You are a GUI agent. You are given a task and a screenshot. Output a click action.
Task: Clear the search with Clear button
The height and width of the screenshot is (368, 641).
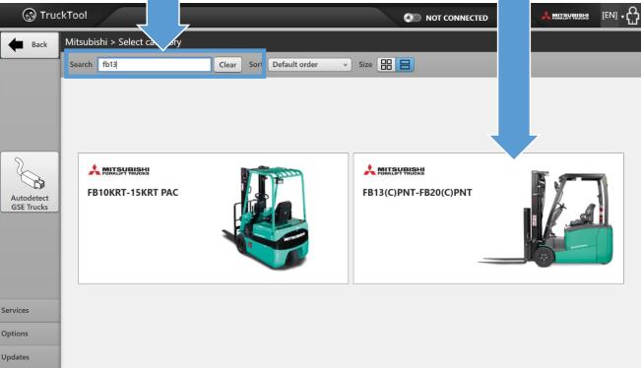[227, 65]
